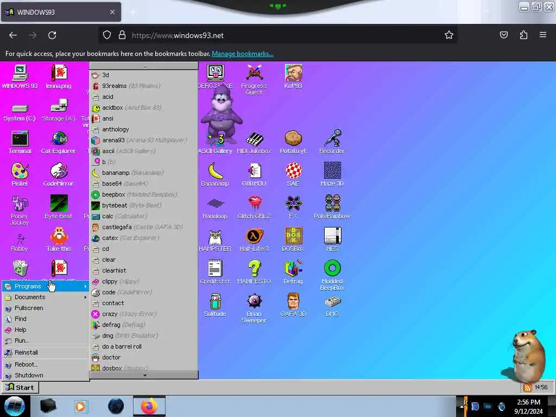Expand the Programs submenu arrow
The width and height of the screenshot is (556, 417).
[85, 287]
